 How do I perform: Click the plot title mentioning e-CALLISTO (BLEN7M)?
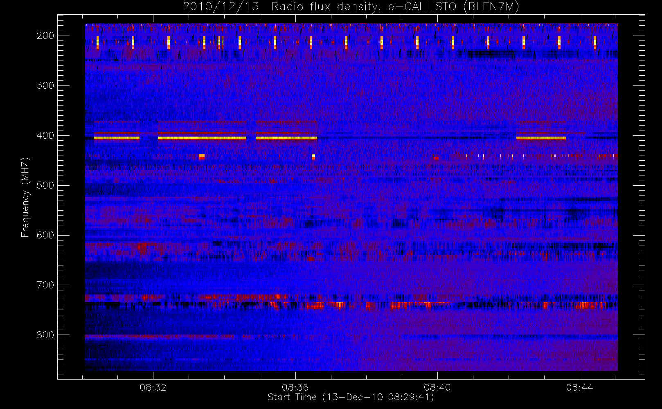[x=351, y=7]
